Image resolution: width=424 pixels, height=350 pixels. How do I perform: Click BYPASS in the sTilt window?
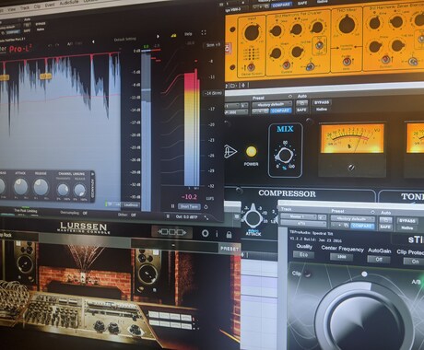coord(407,221)
